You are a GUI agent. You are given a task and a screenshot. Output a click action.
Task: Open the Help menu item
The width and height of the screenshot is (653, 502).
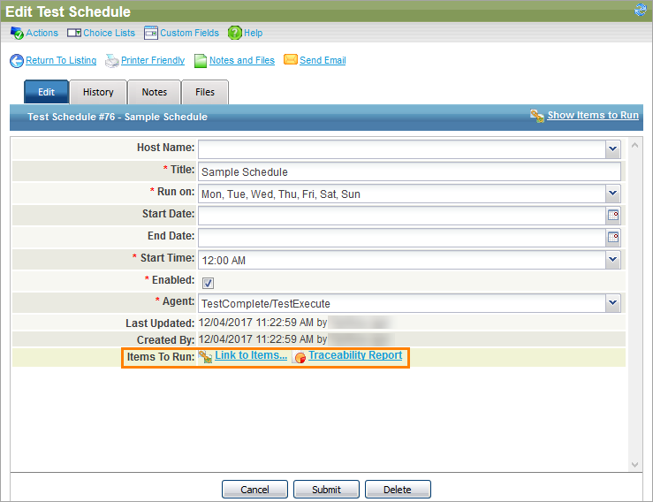point(254,33)
